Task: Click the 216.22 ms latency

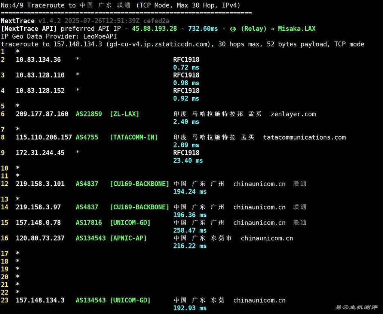Action: 190,246
